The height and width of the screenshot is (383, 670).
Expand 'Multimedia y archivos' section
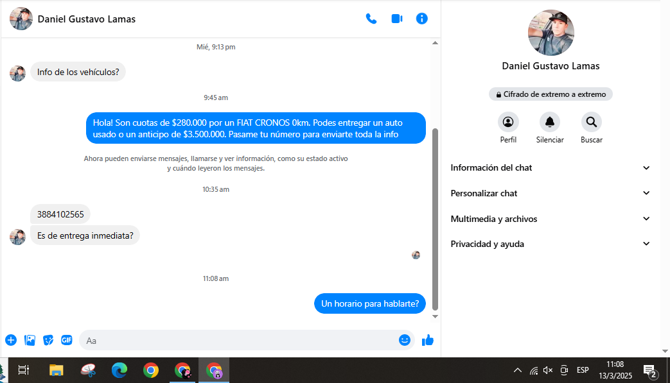551,219
